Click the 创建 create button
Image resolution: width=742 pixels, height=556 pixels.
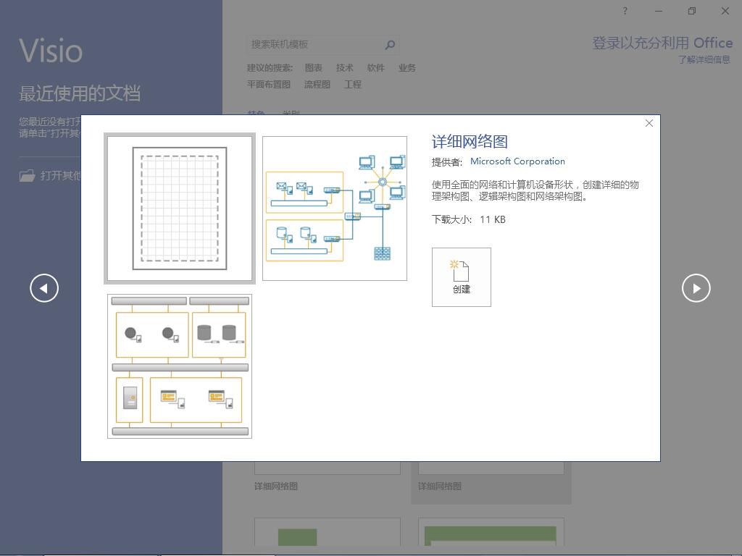[x=462, y=277]
